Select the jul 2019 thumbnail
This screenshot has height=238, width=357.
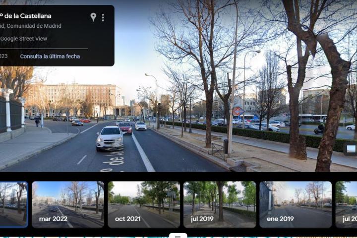[x=220, y=204]
